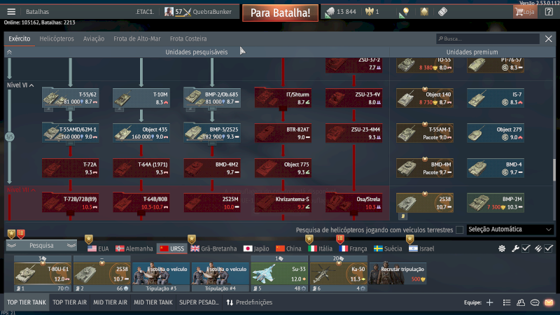Screen dimensions: 560x315
Task: Collapse research tree with double chevron
Action: pos(9,52)
